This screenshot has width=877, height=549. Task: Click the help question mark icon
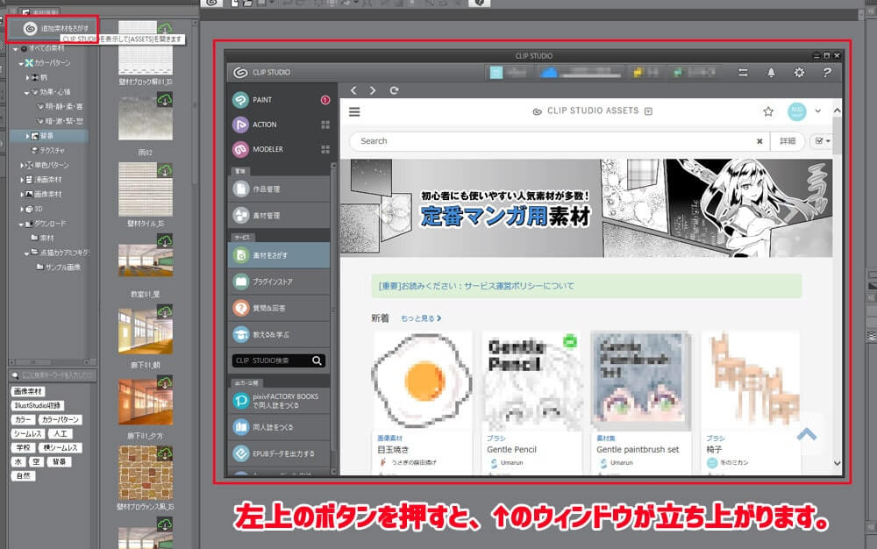(827, 73)
